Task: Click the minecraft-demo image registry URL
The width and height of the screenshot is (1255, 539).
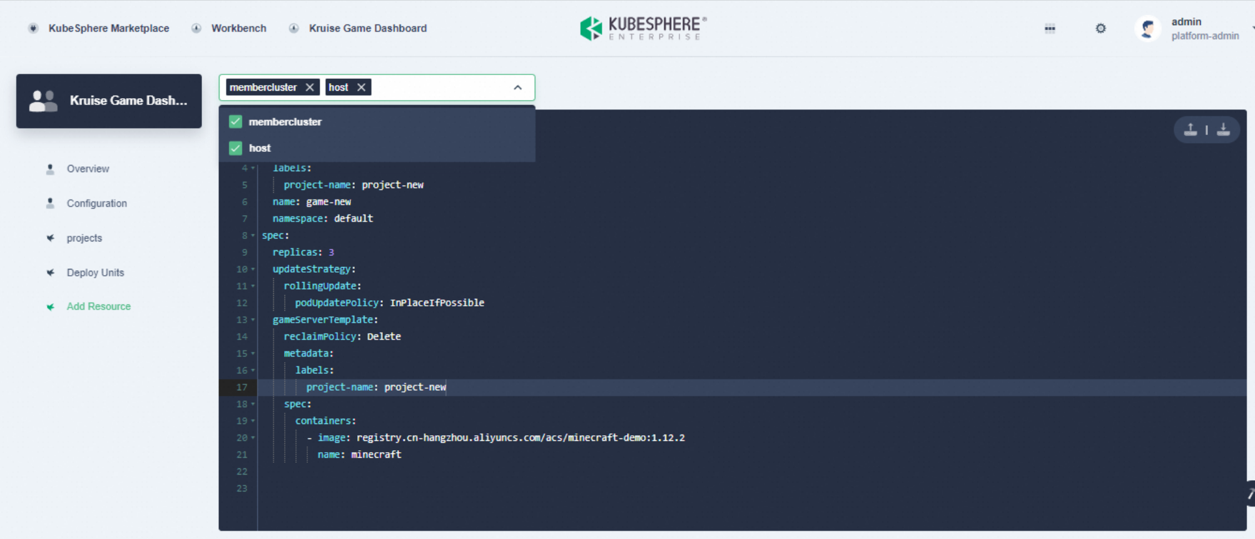Action: click(x=521, y=438)
